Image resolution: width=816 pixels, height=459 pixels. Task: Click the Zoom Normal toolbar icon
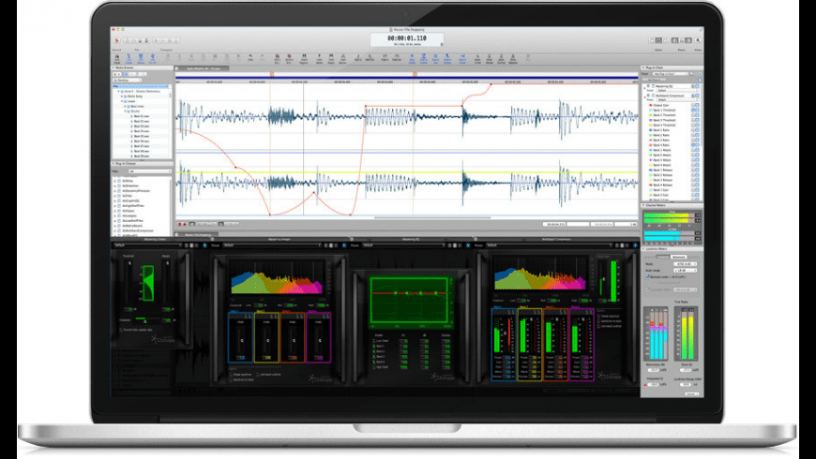(x=490, y=58)
